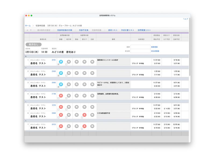The width and height of the screenshot is (215, 161).
Task: Click the gray 無 注射 icon for patient 29733
Action: [92, 126]
